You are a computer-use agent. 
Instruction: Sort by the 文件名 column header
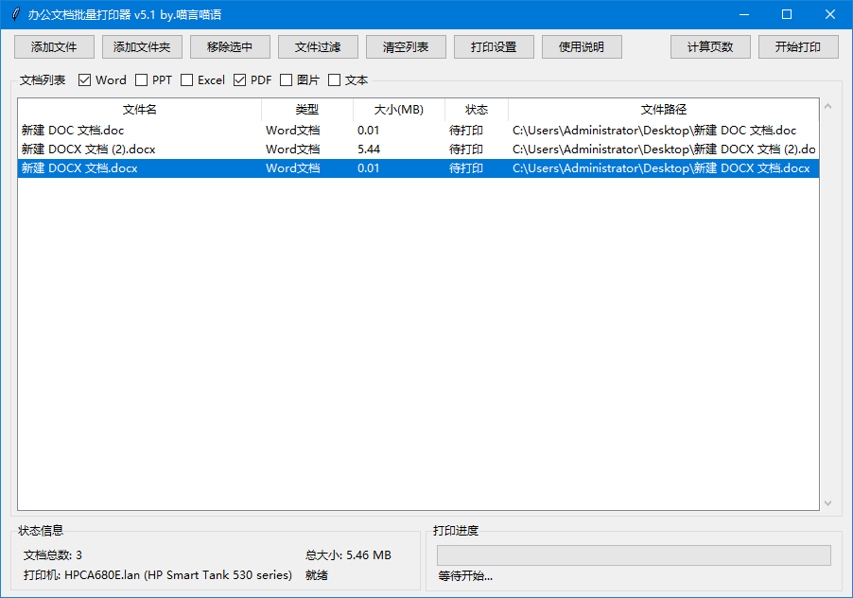pyautogui.click(x=140, y=110)
